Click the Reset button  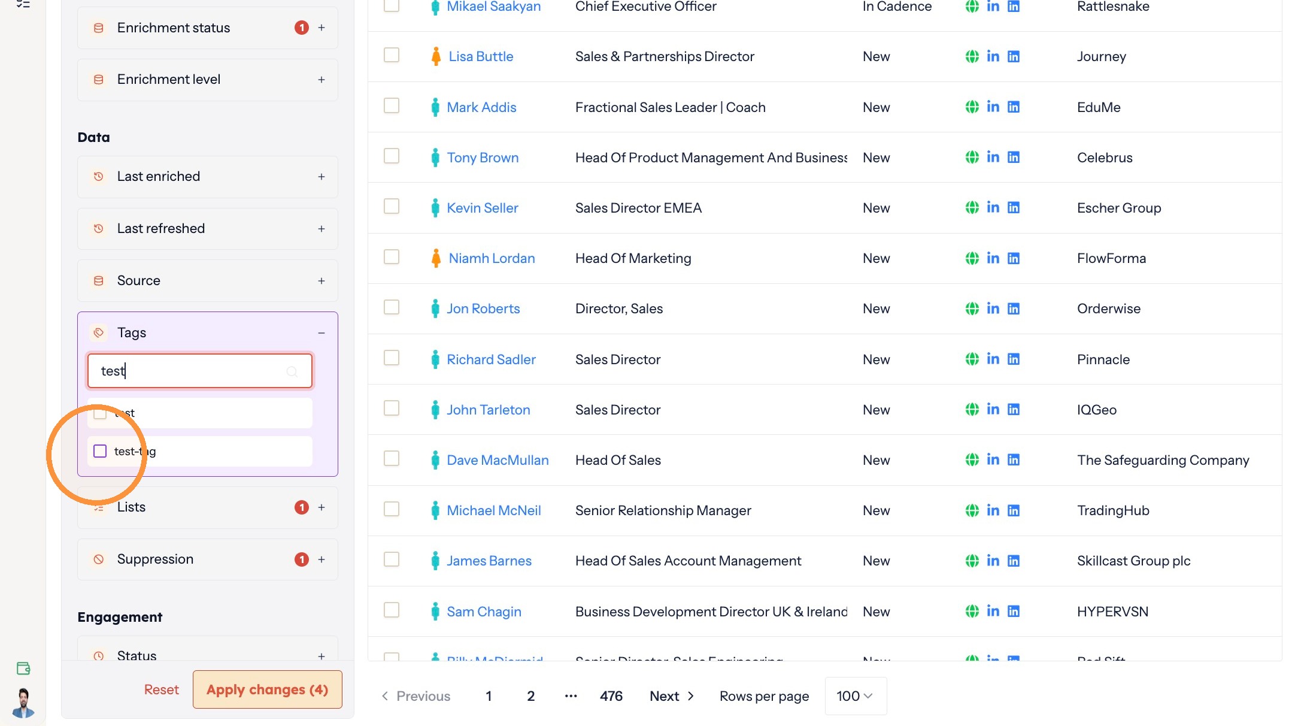click(162, 689)
